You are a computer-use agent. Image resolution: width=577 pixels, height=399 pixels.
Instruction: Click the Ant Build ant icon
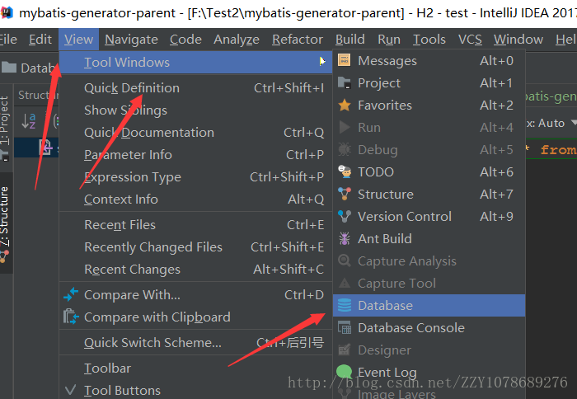click(345, 238)
